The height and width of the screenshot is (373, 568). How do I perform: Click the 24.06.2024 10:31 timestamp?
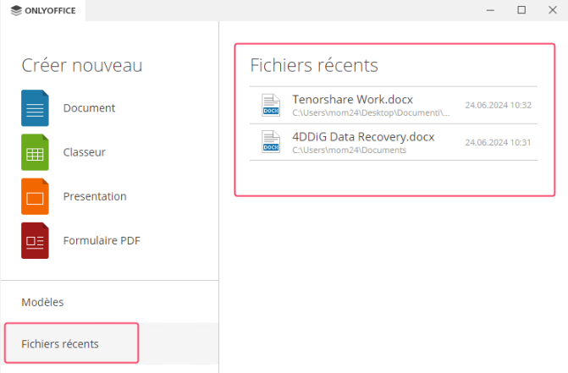click(498, 142)
